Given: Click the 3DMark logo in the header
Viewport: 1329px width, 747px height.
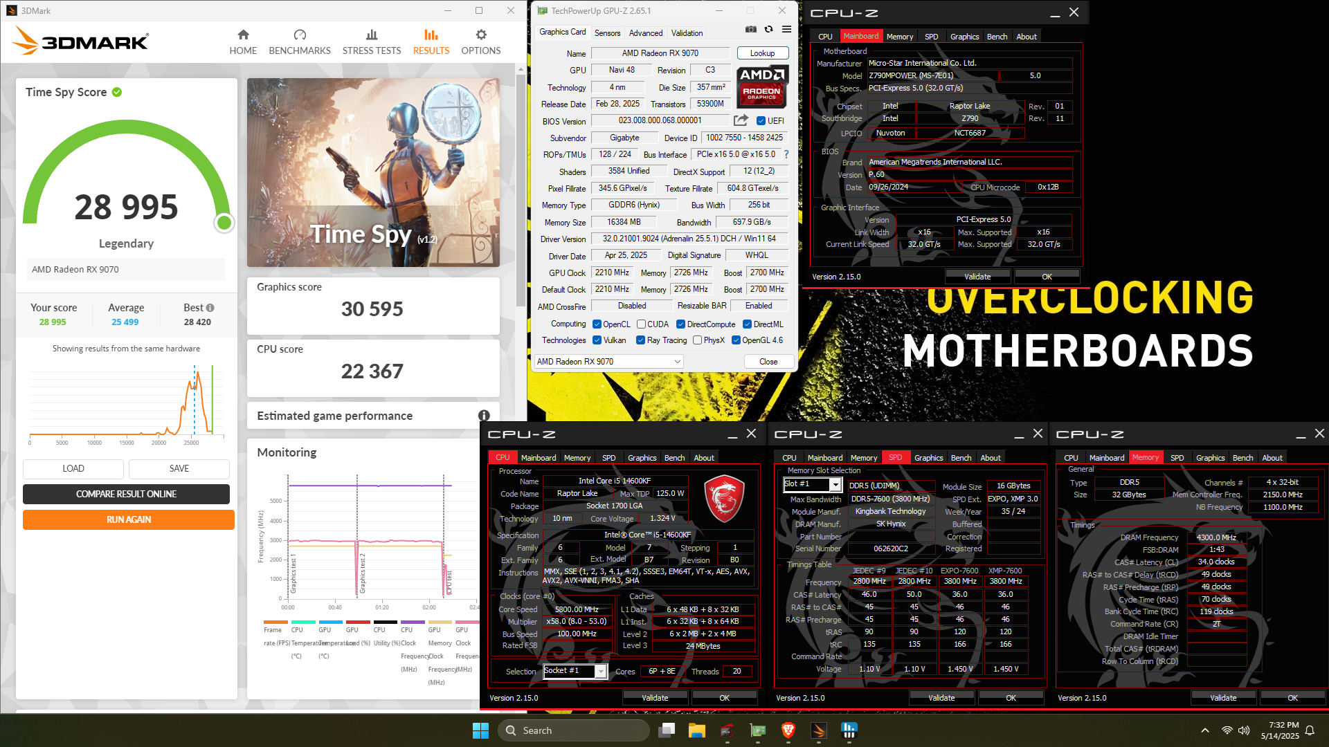Looking at the screenshot, I should click(x=80, y=41).
